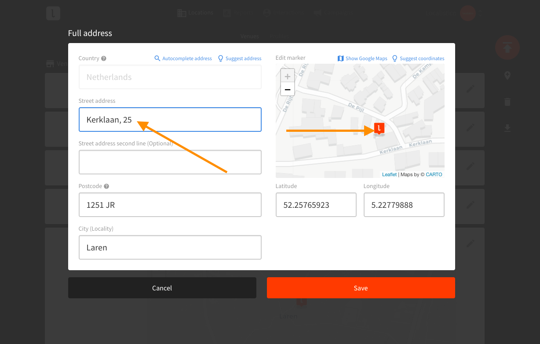Zoom in on the marker map
This screenshot has width=540, height=344.
(x=288, y=76)
